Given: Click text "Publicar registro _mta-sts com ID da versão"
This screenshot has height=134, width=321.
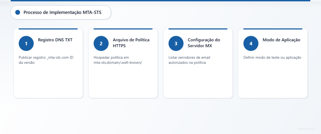Looking at the screenshot, I should [x=46, y=60].
